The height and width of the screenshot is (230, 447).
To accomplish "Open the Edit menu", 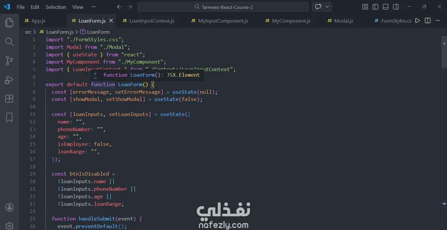I will point(35,7).
